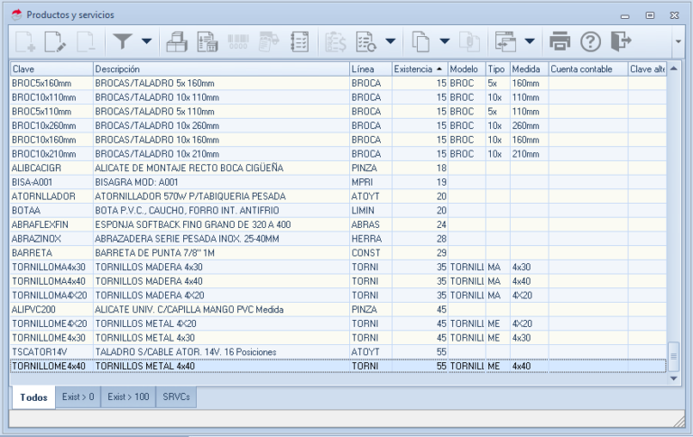
Task: Open the dropdown arrow beside the copy icon
Action: 445,41
